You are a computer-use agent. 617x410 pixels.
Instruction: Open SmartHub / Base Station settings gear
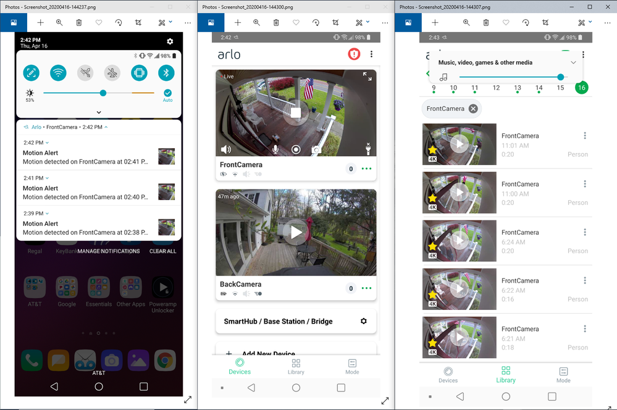364,321
